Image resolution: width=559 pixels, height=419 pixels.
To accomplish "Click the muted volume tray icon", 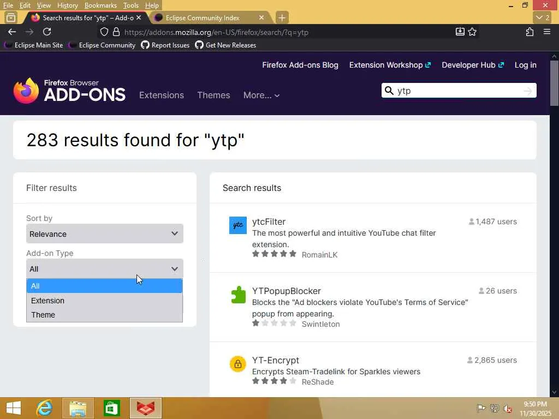I will [507, 408].
